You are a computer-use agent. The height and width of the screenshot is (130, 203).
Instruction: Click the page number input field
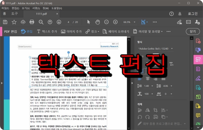click(68, 22)
